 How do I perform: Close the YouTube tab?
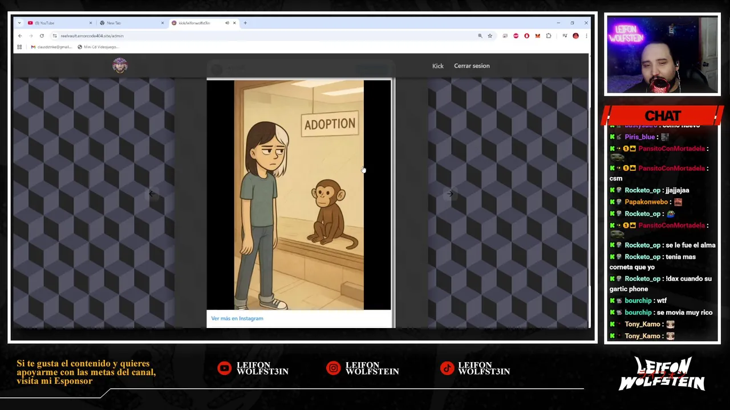point(91,23)
